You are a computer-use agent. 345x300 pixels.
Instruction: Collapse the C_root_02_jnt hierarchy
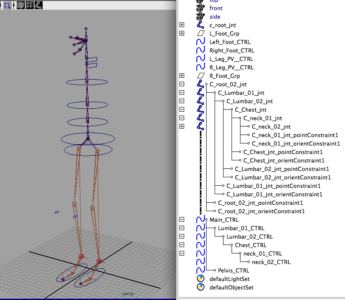(x=182, y=84)
